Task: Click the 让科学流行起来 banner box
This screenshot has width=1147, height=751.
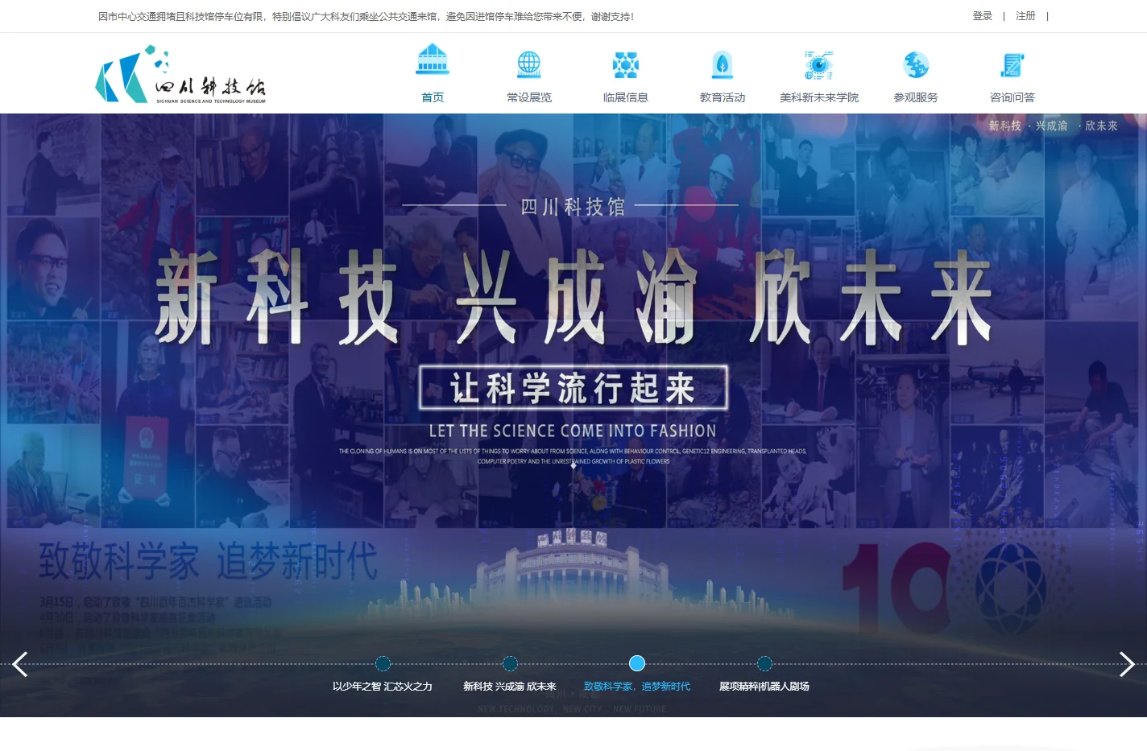Action: [x=573, y=388]
